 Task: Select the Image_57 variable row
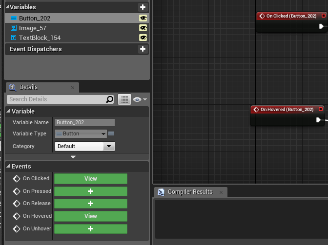pos(77,28)
